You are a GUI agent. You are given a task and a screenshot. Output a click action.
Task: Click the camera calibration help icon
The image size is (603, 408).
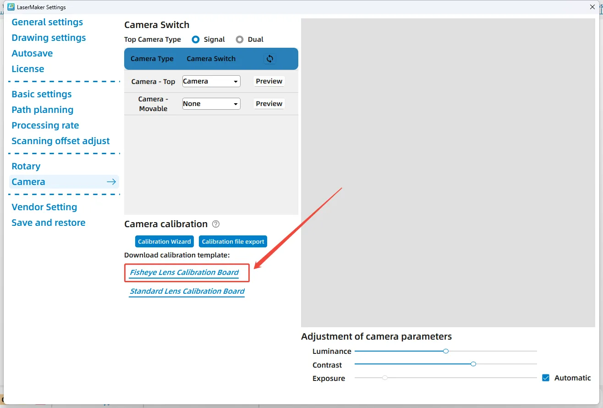click(216, 224)
